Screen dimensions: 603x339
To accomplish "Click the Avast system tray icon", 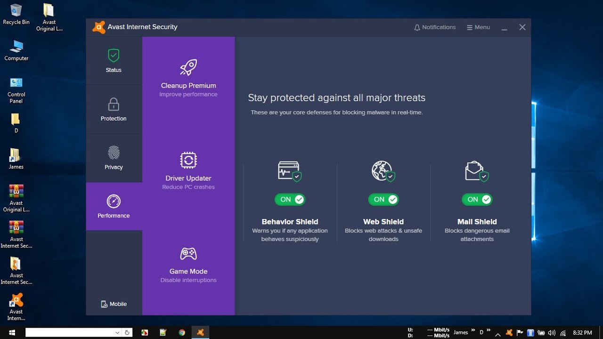I will 509,333.
